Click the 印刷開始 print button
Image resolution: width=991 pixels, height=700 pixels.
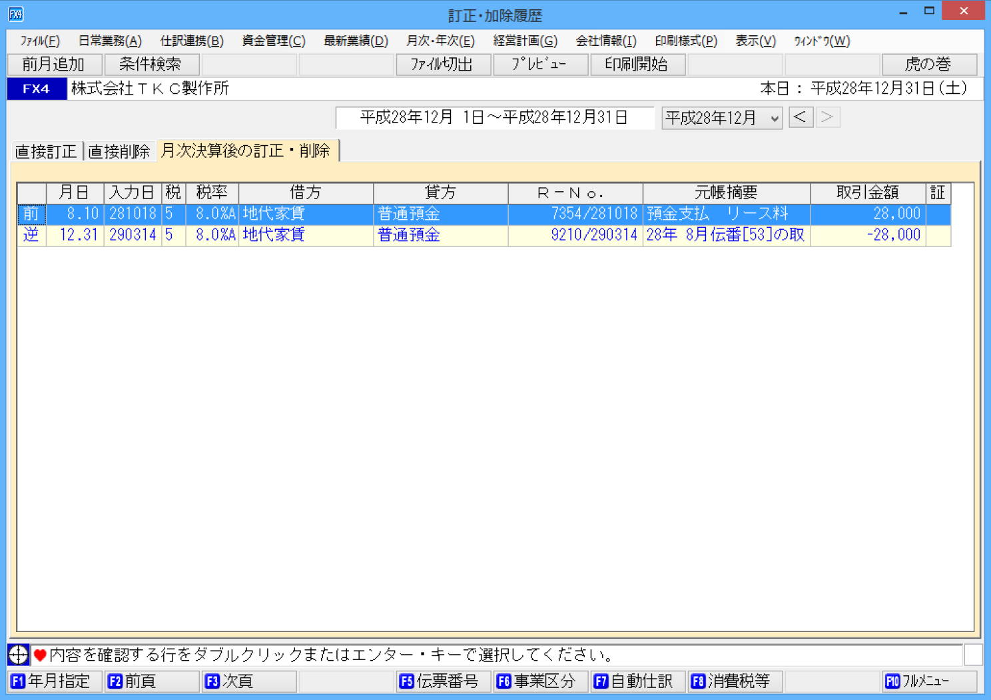(x=637, y=65)
